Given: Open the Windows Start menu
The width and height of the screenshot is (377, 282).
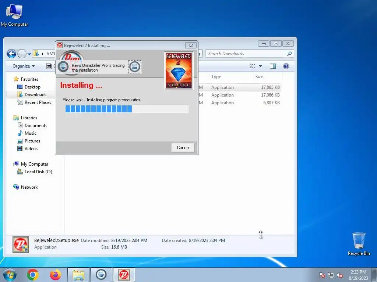Looking at the screenshot, I should [10, 275].
